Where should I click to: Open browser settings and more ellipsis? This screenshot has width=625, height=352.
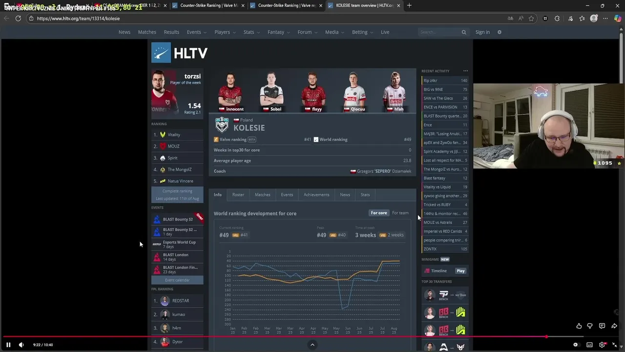[605, 19]
